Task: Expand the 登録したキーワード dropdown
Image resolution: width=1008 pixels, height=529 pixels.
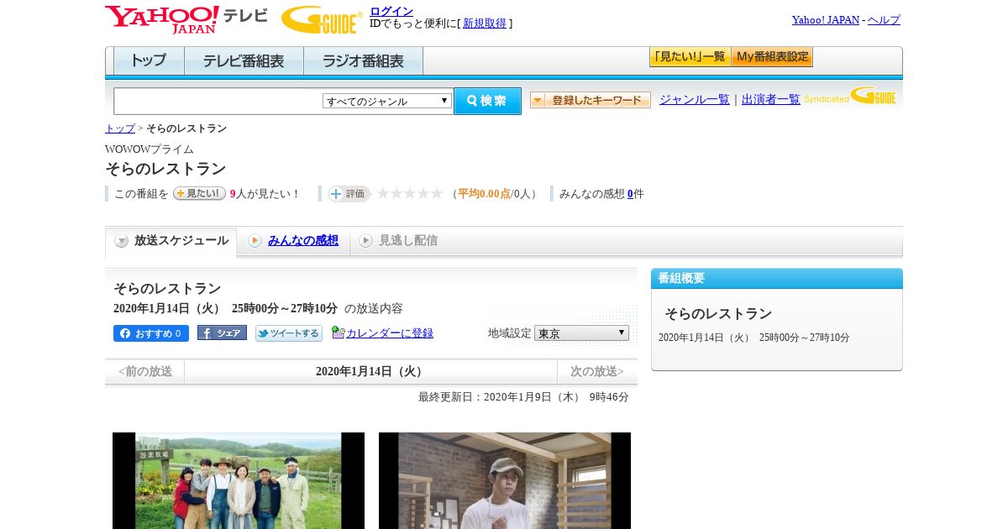Action: (x=591, y=100)
